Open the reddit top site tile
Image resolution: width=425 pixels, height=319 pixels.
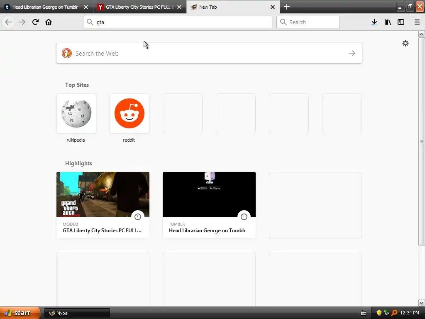(129, 113)
